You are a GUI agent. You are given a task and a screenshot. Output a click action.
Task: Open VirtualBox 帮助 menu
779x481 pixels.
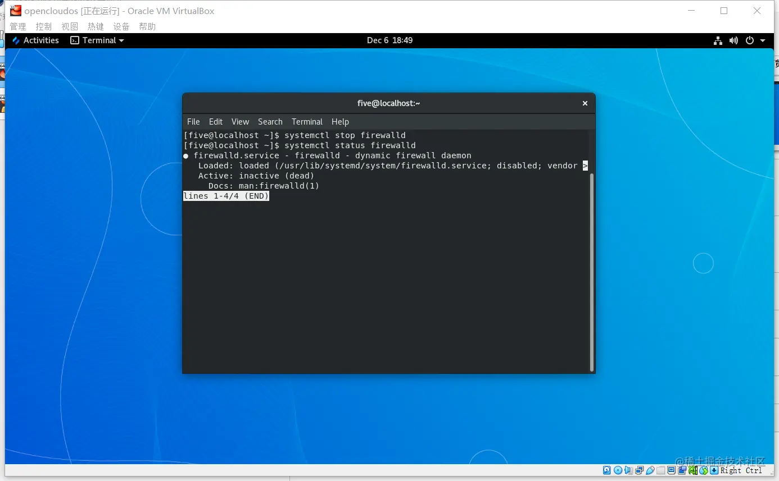[147, 26]
